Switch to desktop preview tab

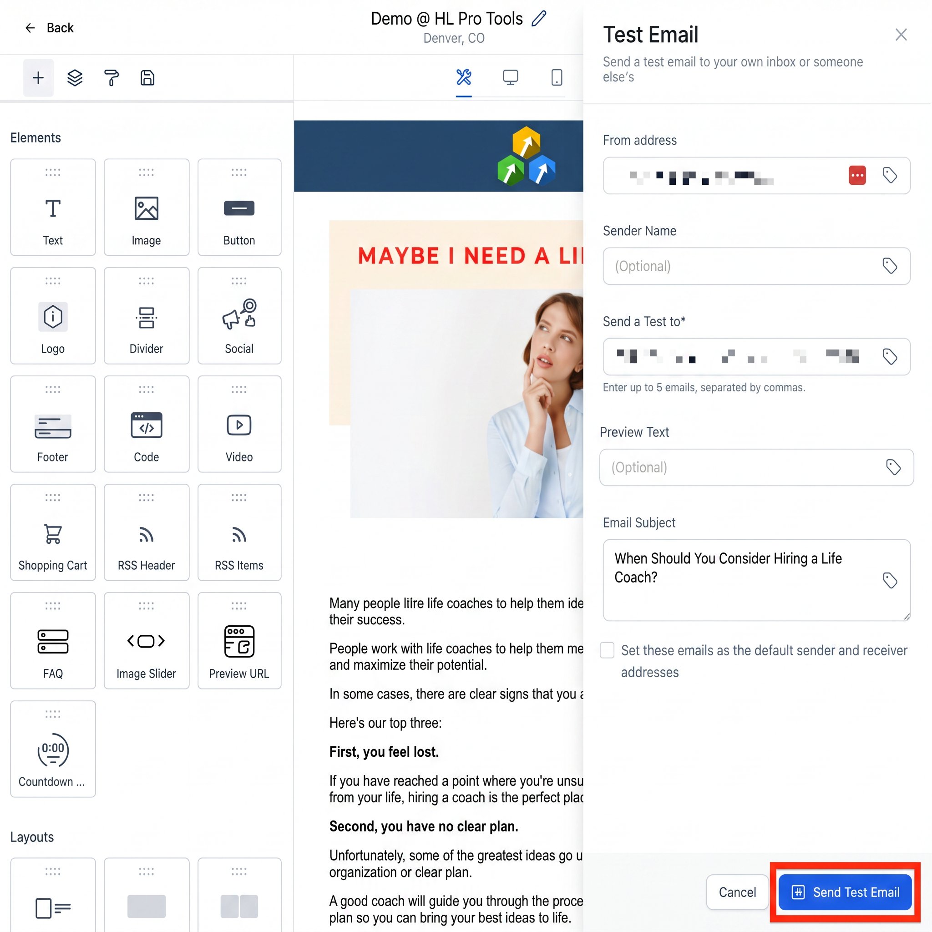tap(511, 77)
